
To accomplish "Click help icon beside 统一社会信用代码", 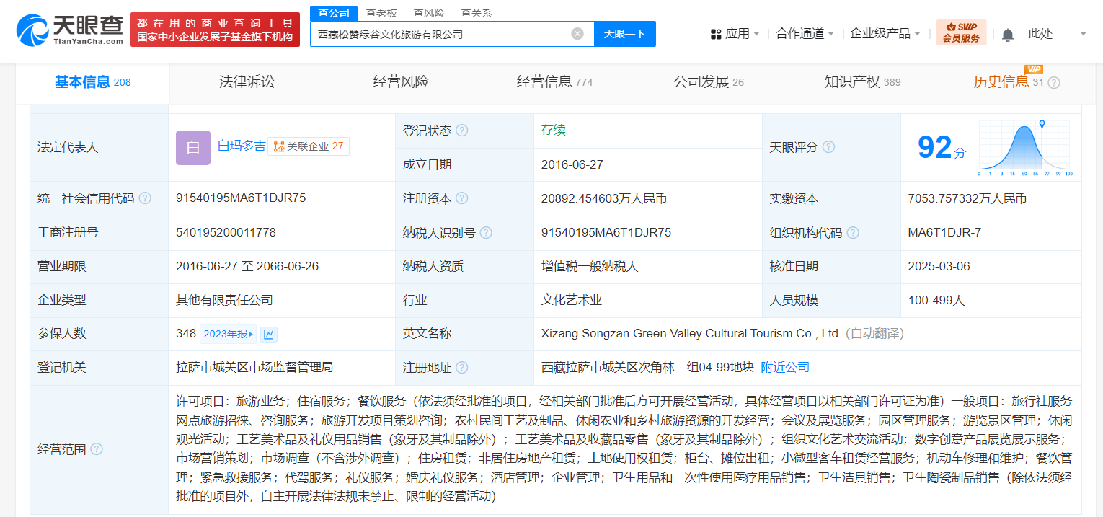I will click(145, 198).
